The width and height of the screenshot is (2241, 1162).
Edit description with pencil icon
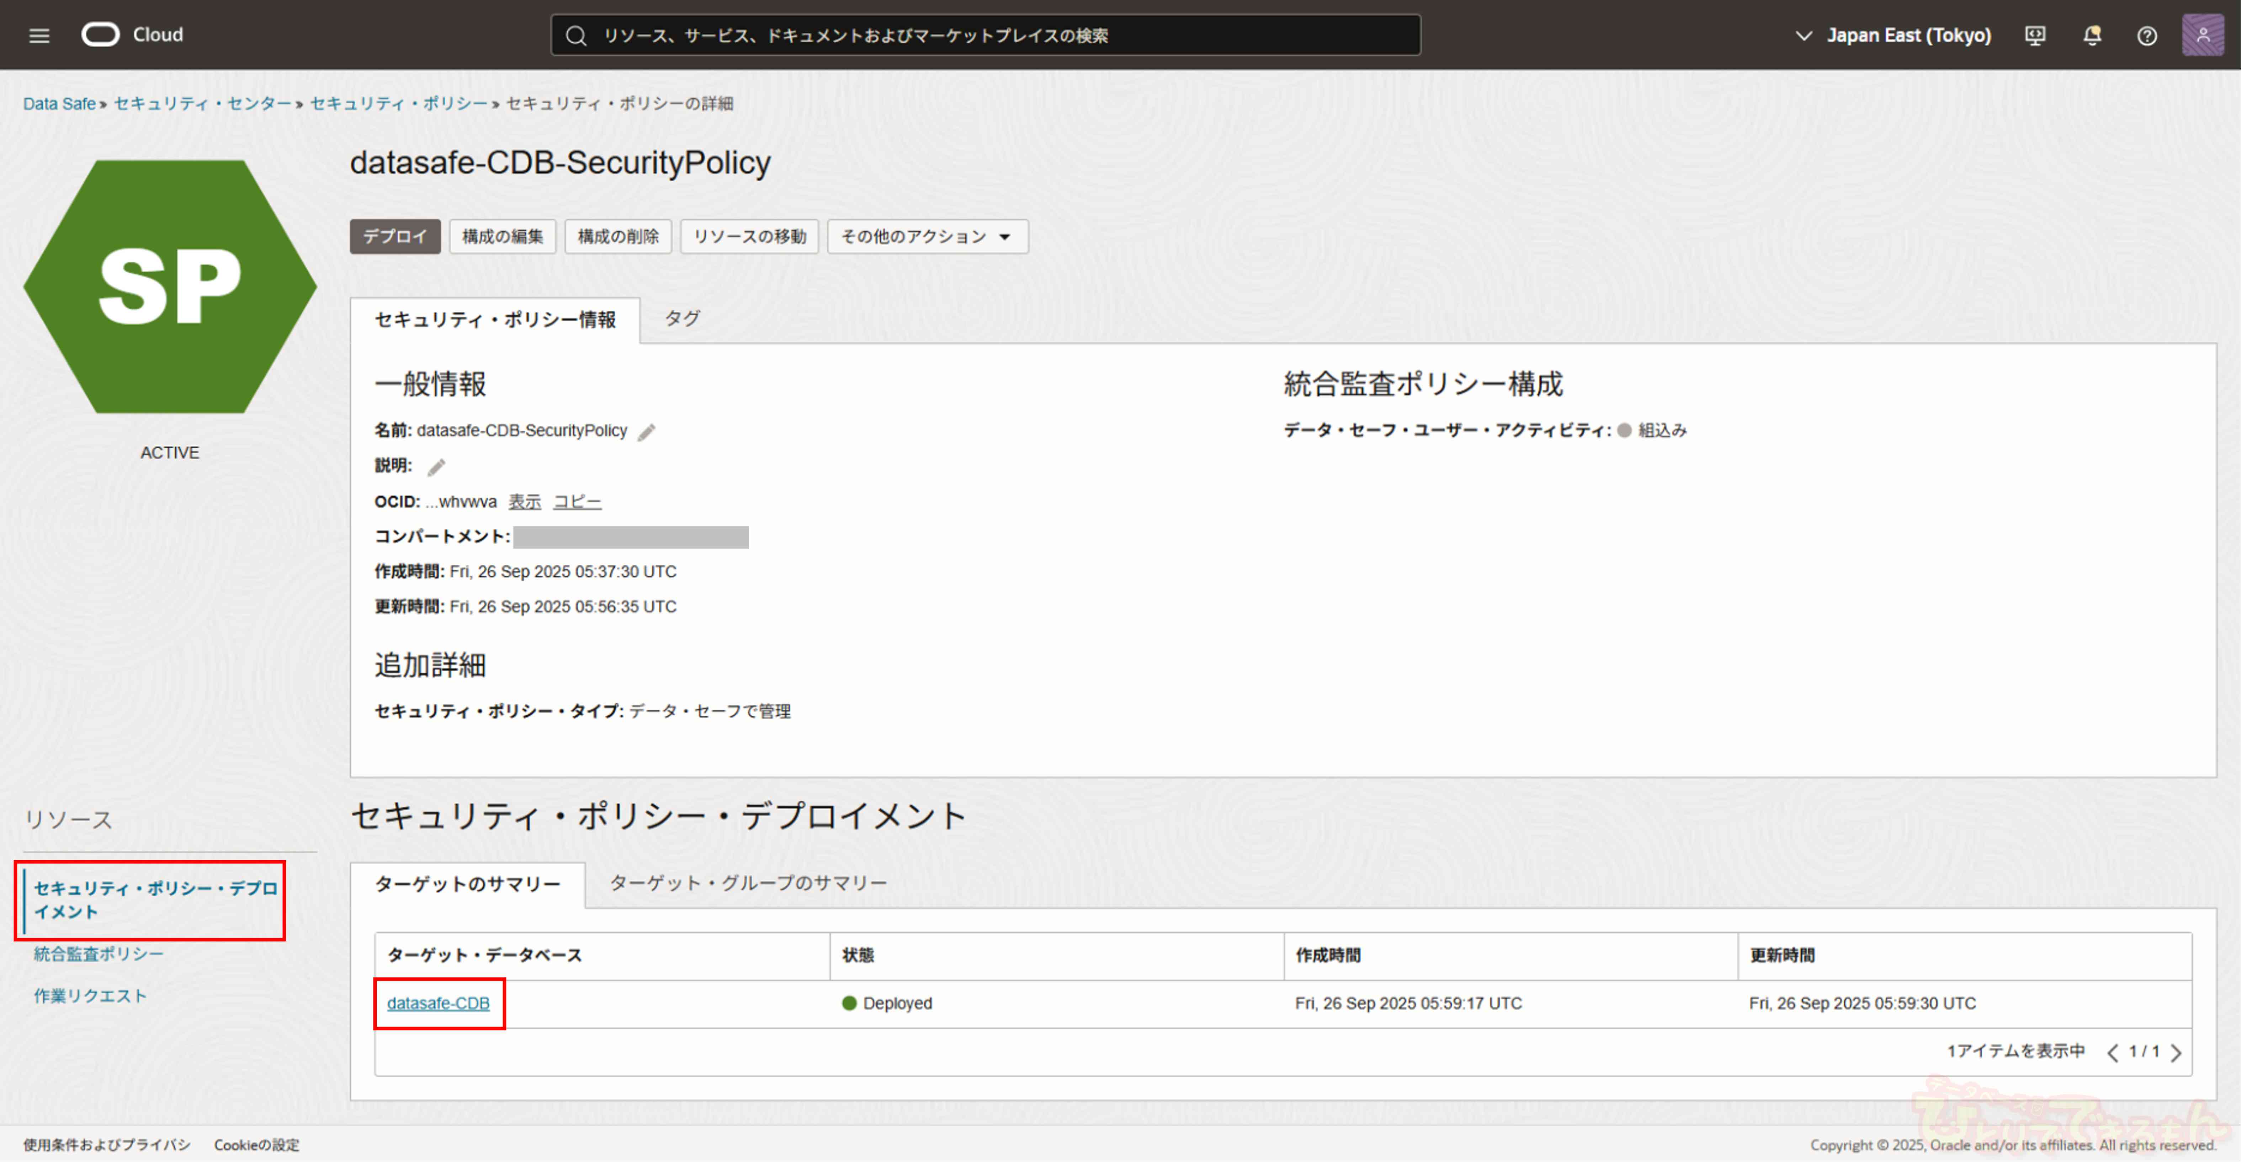pyautogui.click(x=436, y=468)
